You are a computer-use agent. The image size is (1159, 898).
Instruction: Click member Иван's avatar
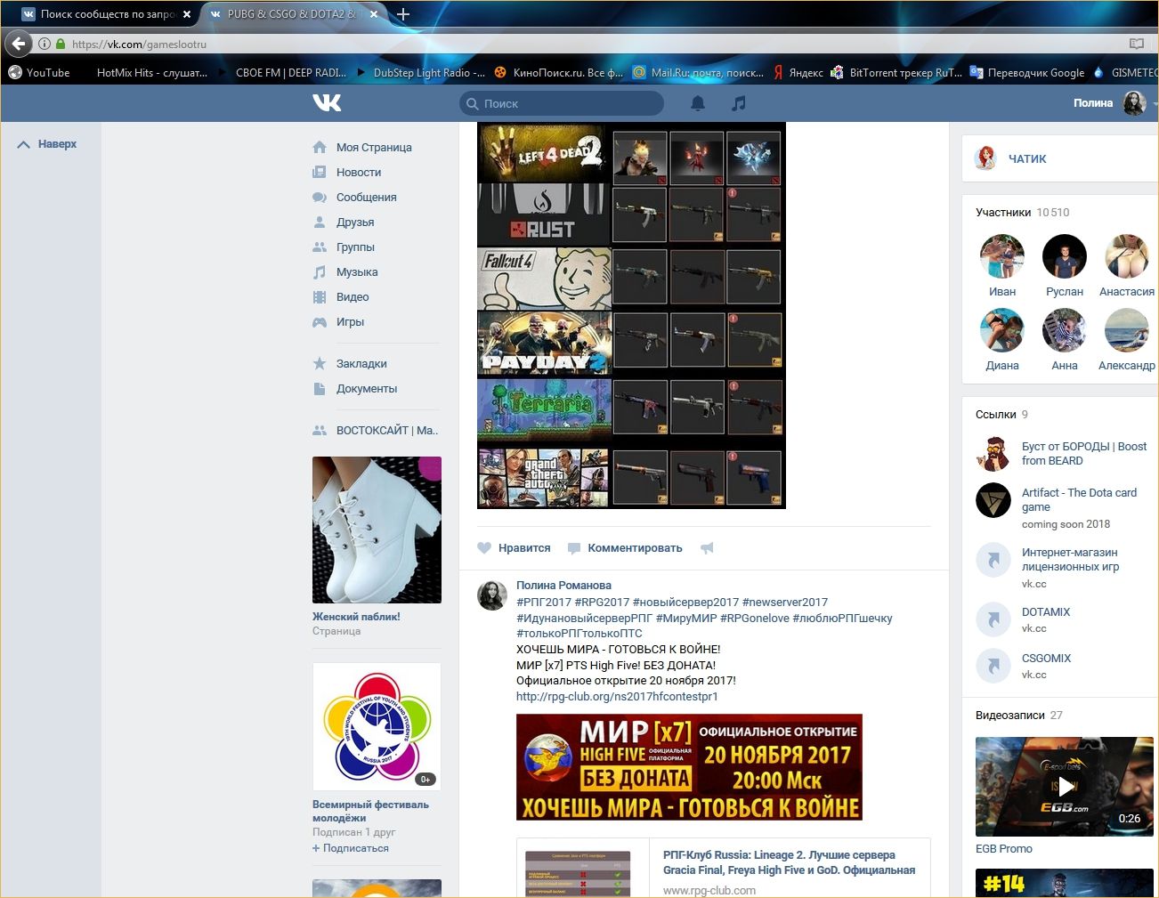tap(1002, 256)
